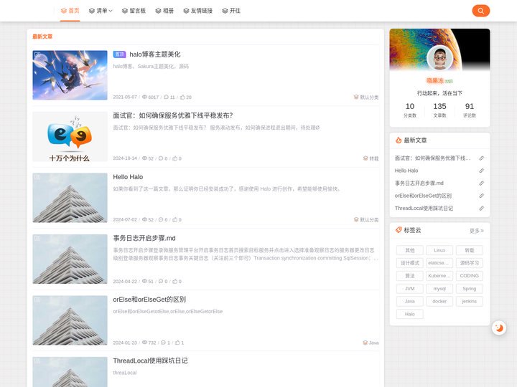This screenshot has height=387, width=517.
Task: Click views eye icon on halo博客主题美化
Action: point(144,97)
